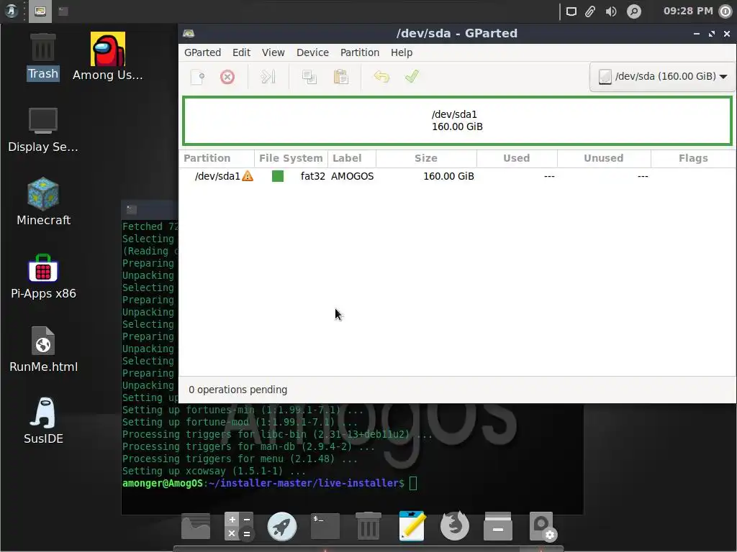Select the Minecraft desktop icon
The image size is (737, 552).
(43, 202)
